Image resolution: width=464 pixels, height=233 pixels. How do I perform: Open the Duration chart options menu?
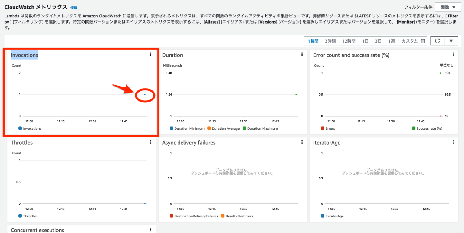click(302, 55)
